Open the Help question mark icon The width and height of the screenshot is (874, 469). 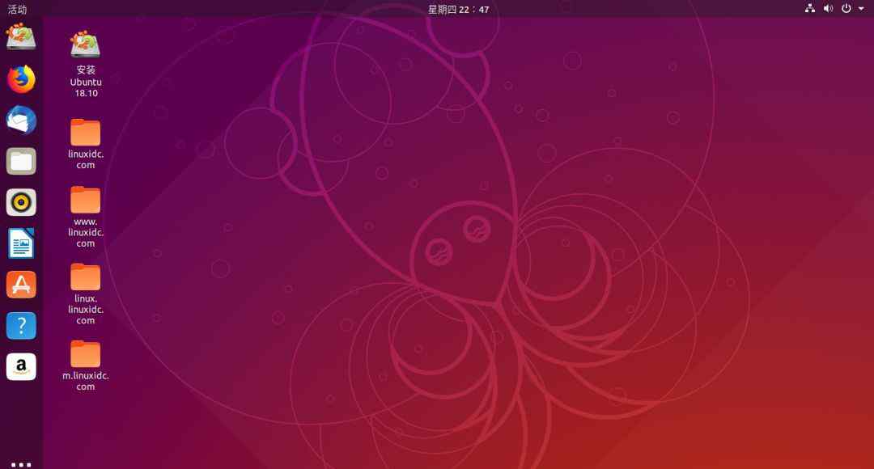(21, 326)
